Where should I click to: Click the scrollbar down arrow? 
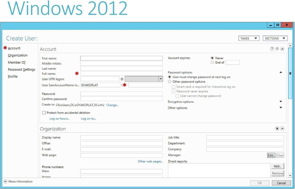click(x=290, y=175)
